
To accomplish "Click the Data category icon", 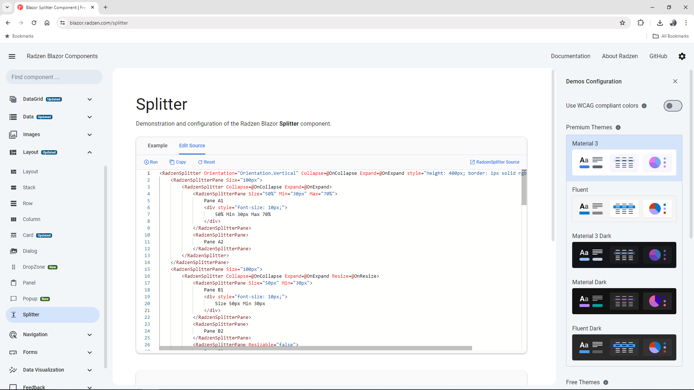I will [13, 117].
